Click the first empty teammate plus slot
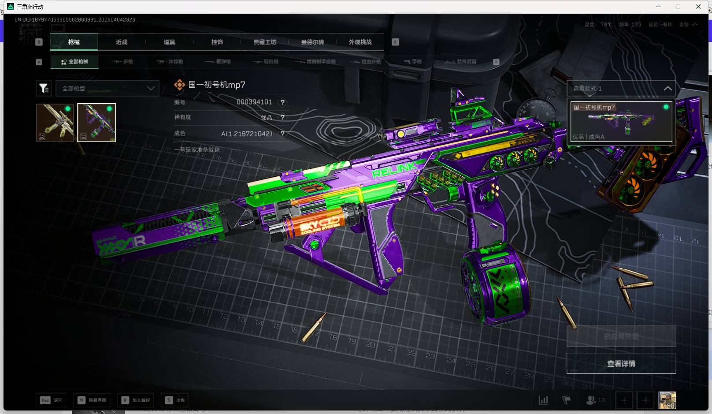The height and width of the screenshot is (414, 712). (x=624, y=400)
